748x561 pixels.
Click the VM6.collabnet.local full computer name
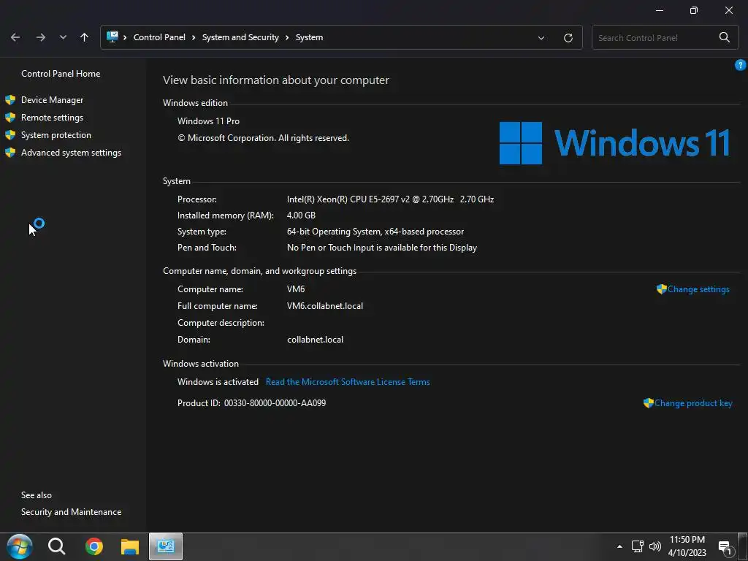tap(325, 306)
